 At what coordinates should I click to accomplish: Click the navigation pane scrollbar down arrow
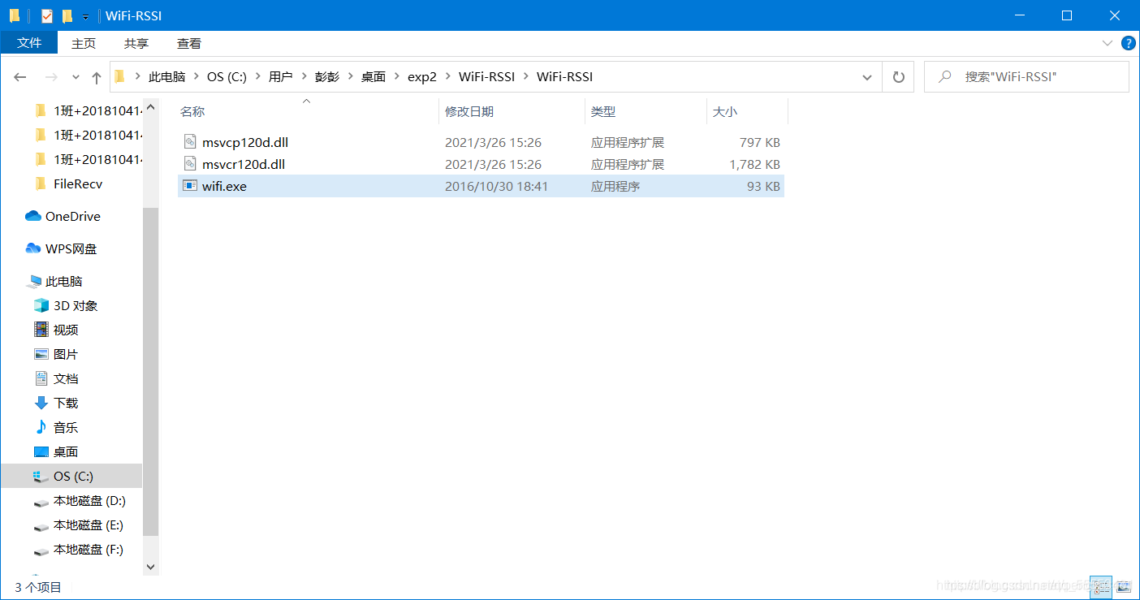coord(150,567)
